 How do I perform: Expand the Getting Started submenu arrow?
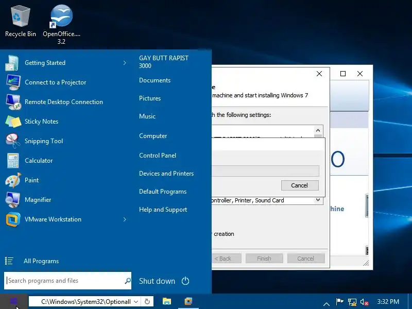pyautogui.click(x=125, y=63)
